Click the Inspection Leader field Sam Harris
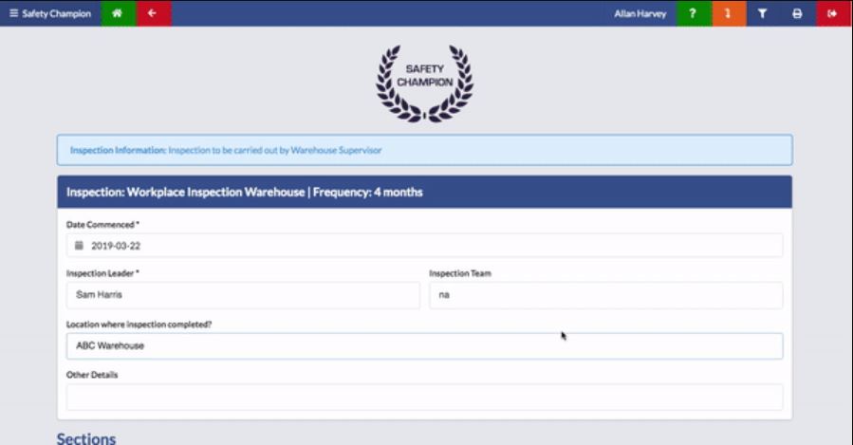 tap(243, 295)
